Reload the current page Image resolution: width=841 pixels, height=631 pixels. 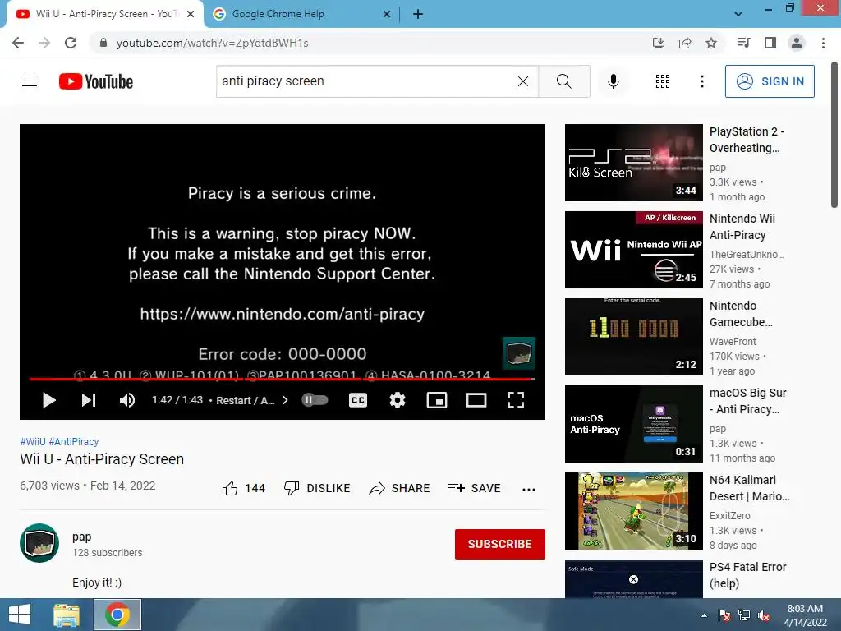[71, 43]
